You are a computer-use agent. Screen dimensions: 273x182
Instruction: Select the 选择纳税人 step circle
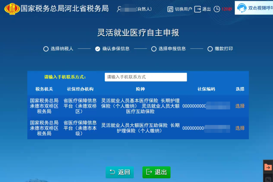tap(46, 49)
